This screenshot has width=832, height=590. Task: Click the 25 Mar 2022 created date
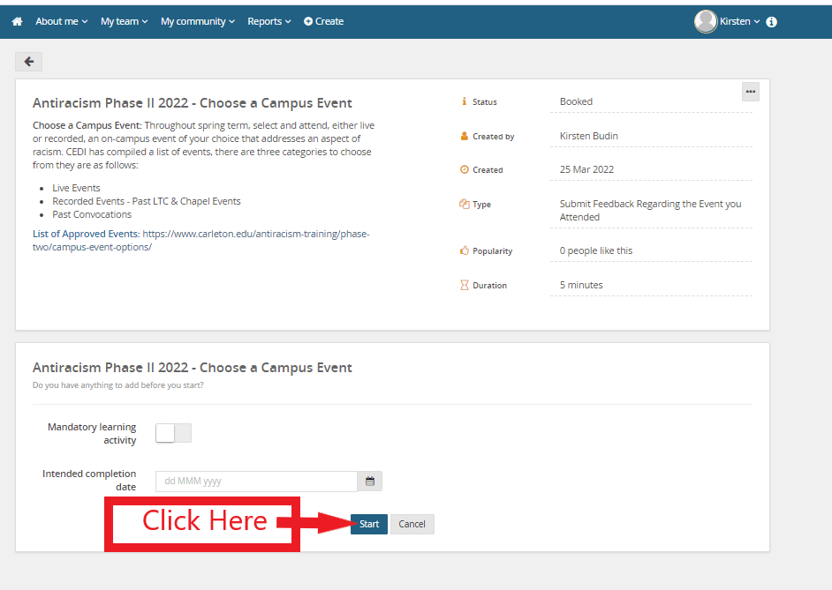(x=586, y=169)
